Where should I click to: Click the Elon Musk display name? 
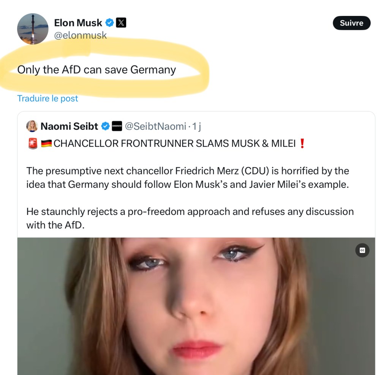point(78,23)
